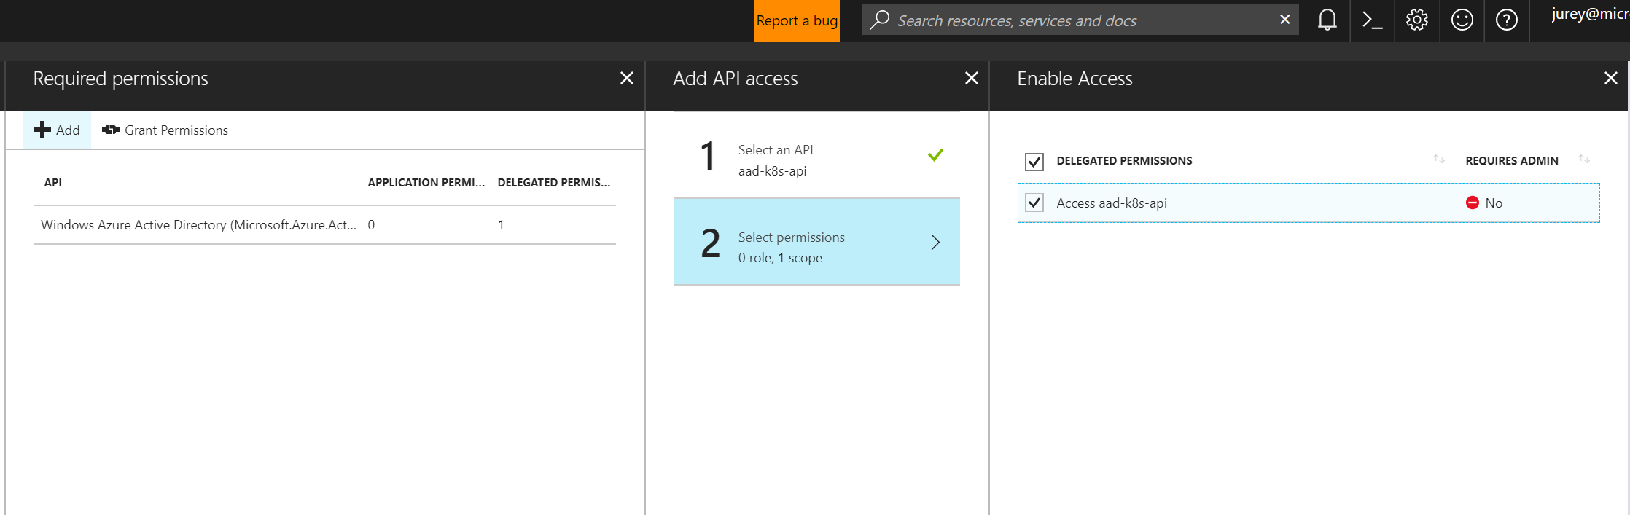Click Report a bug button
The width and height of the screenshot is (1630, 515).
(796, 20)
